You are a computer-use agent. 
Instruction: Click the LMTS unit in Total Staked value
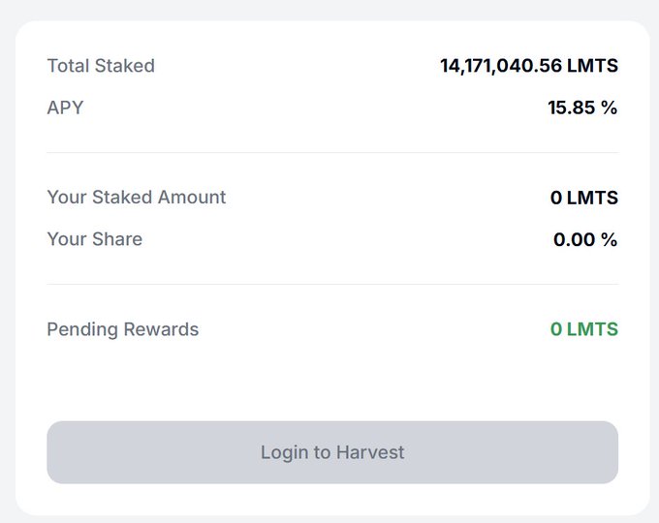point(593,66)
